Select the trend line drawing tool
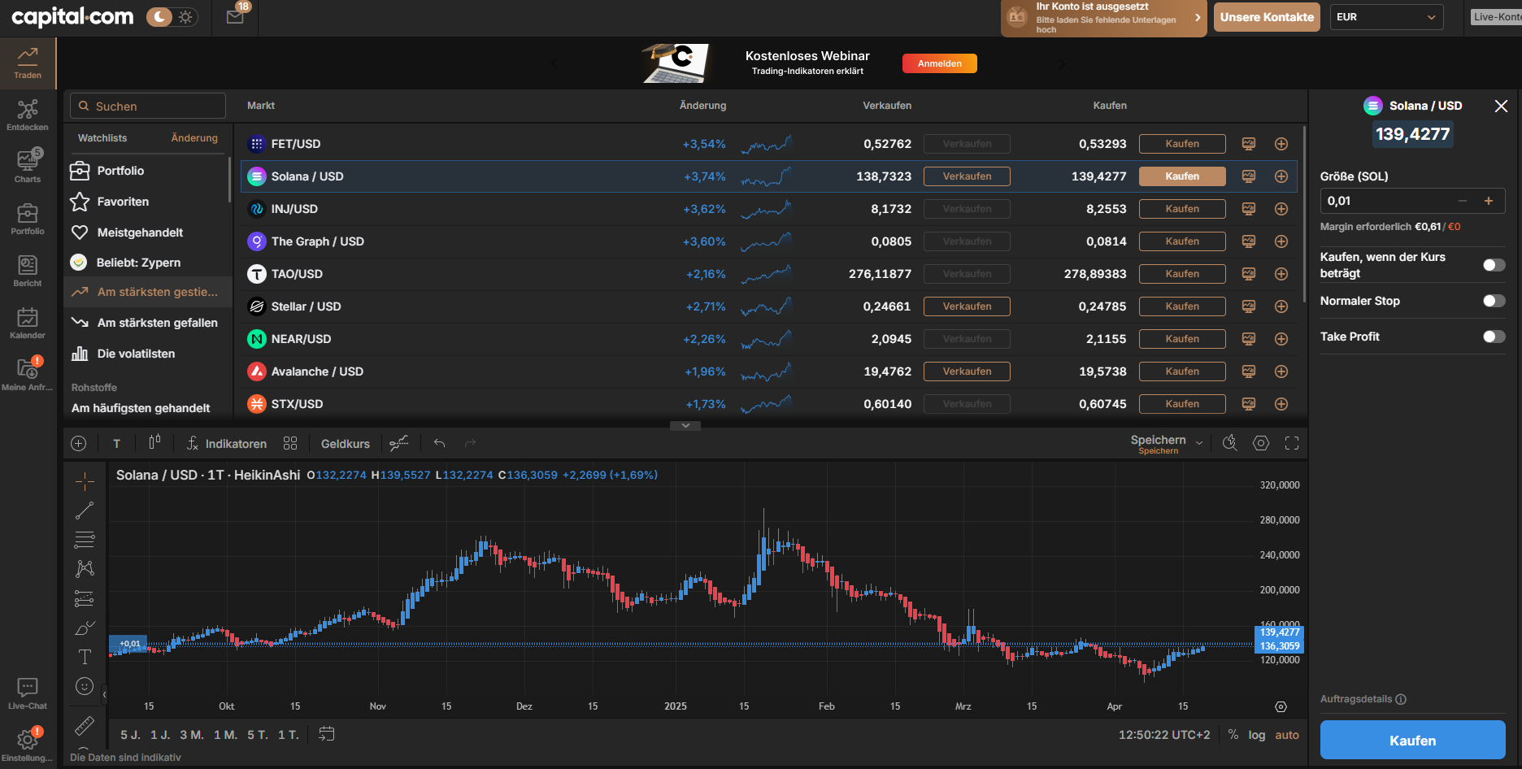Screen dimensions: 1522x769 click(85, 510)
